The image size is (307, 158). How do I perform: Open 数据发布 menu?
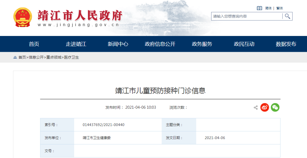tap(286, 44)
